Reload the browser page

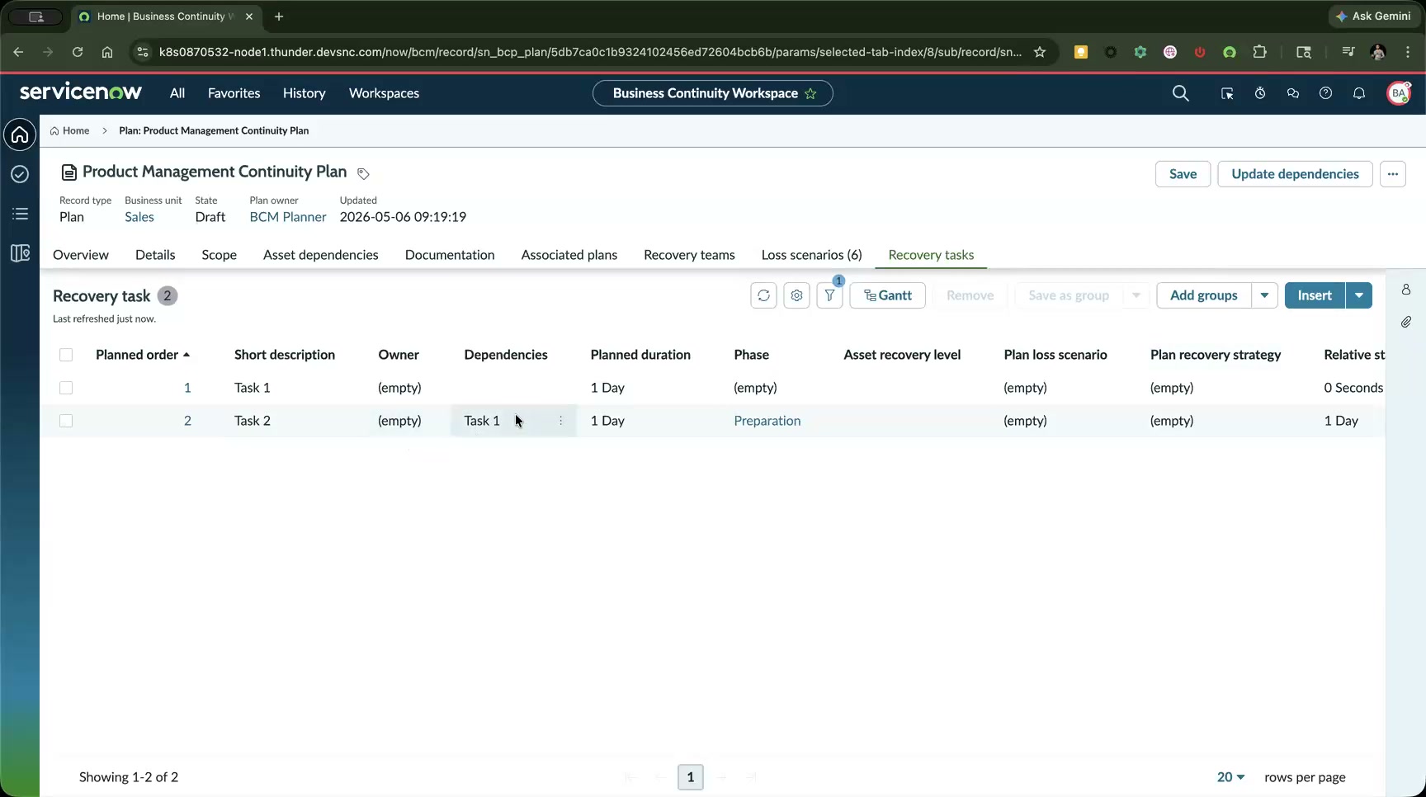point(78,52)
